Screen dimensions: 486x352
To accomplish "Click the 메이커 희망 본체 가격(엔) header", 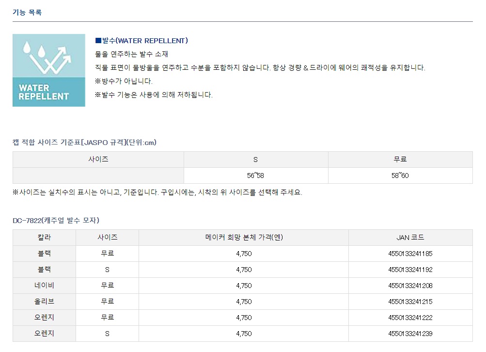I will [x=243, y=238].
